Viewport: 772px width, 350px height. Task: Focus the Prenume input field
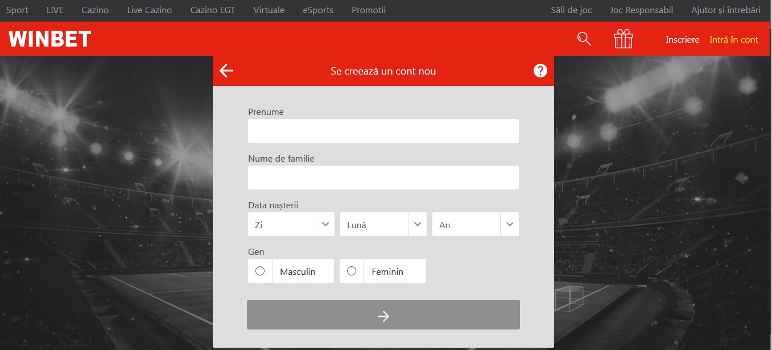tap(383, 131)
